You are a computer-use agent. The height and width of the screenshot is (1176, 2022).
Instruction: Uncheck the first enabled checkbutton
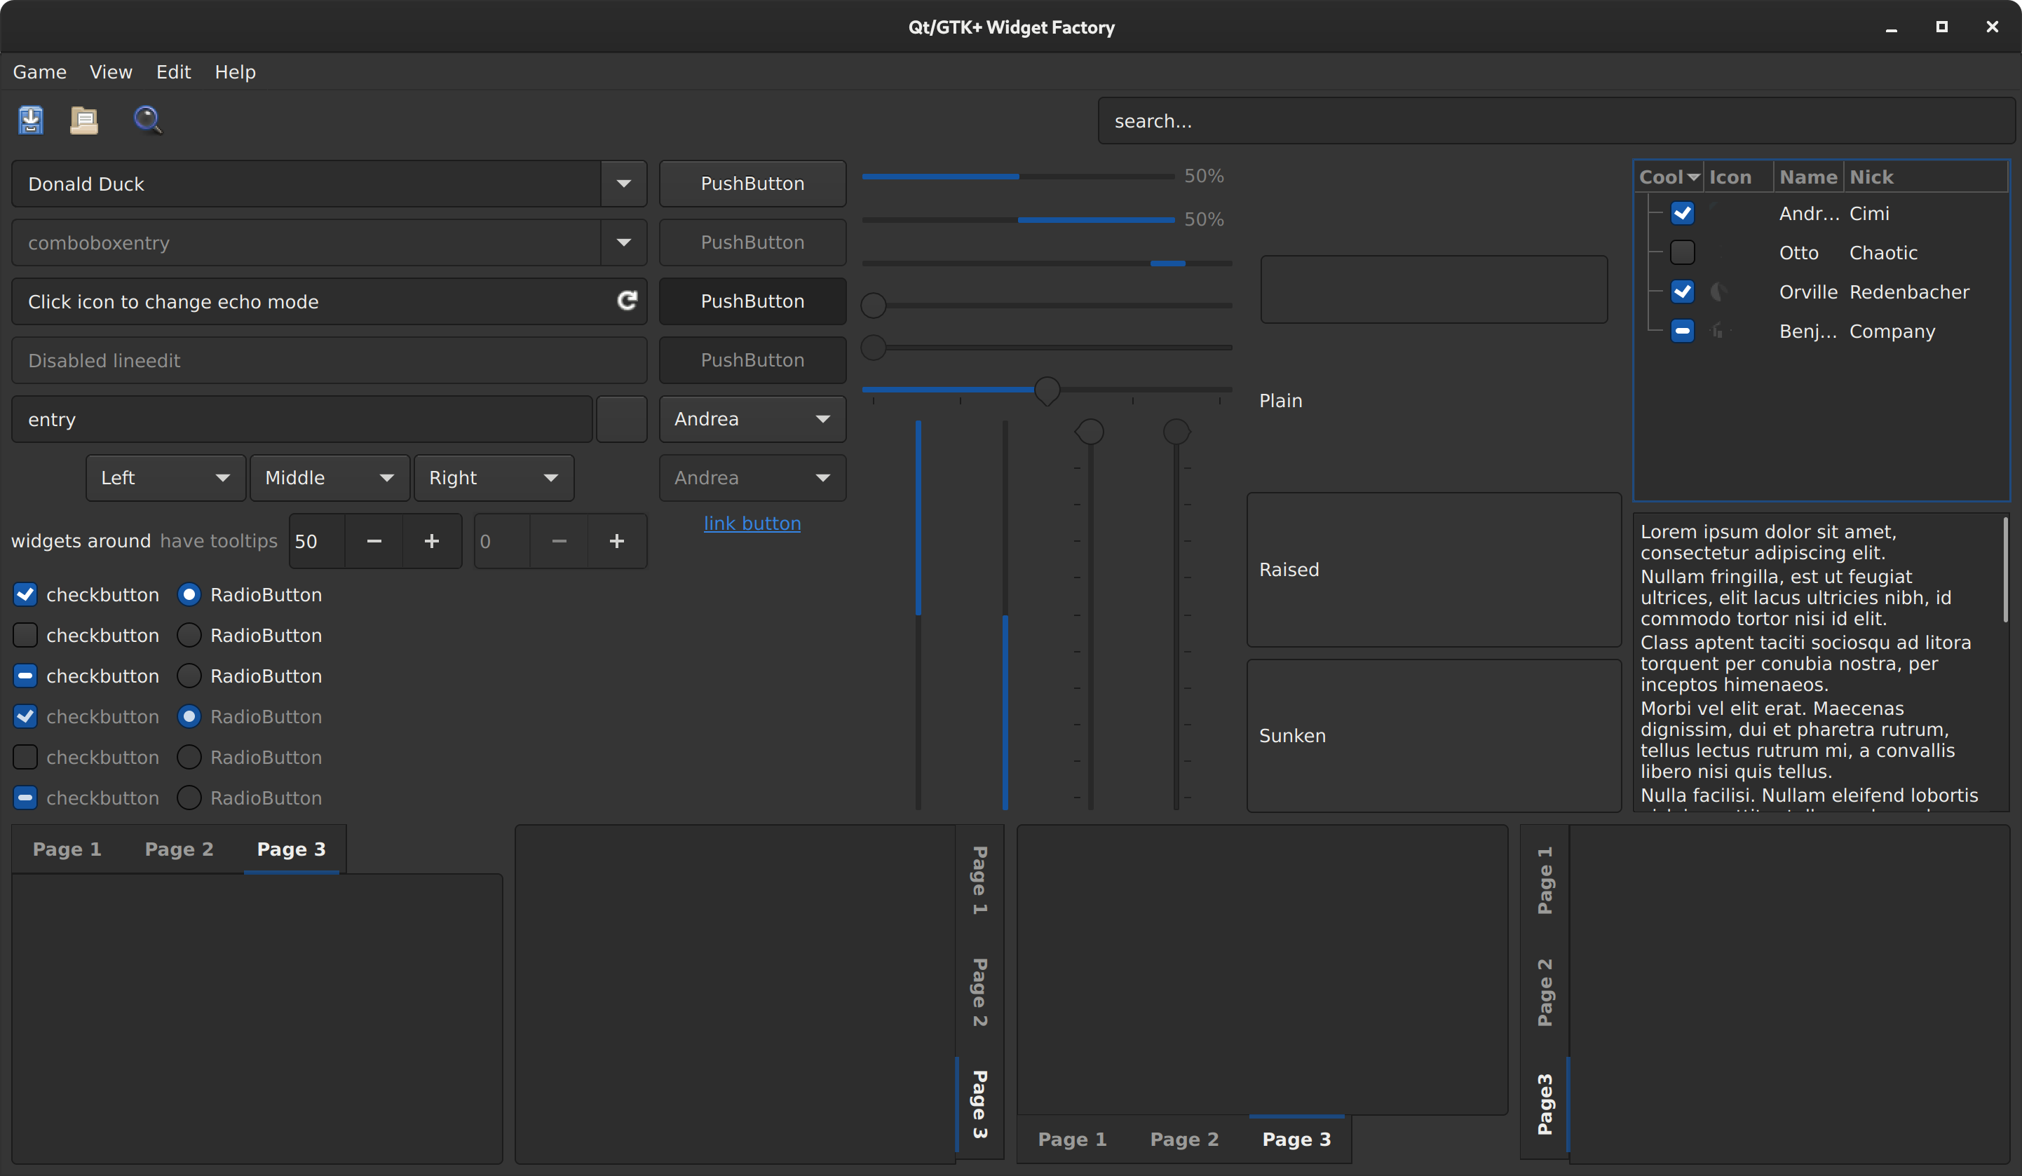click(26, 594)
